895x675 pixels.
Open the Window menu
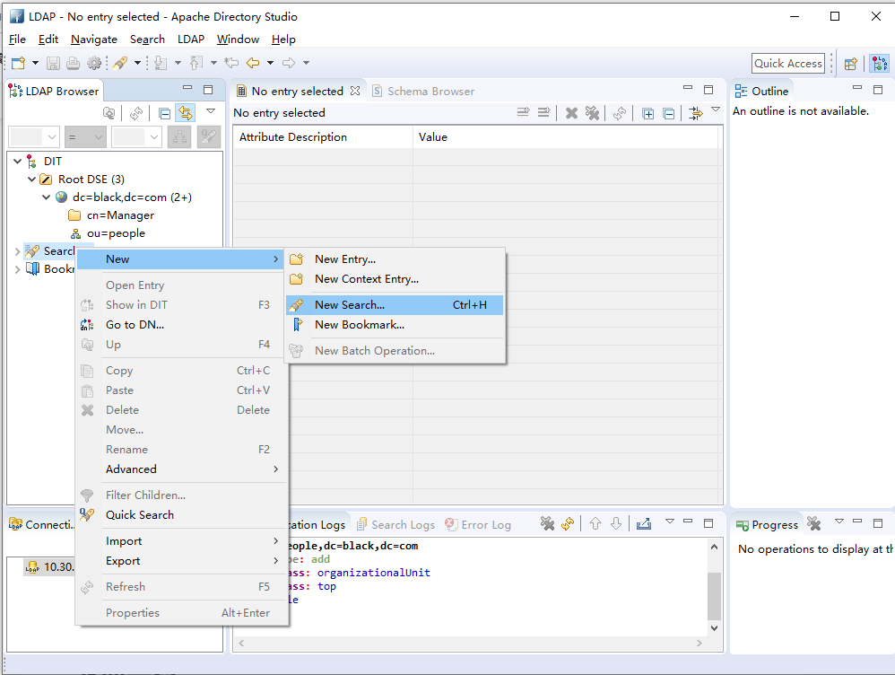(238, 39)
